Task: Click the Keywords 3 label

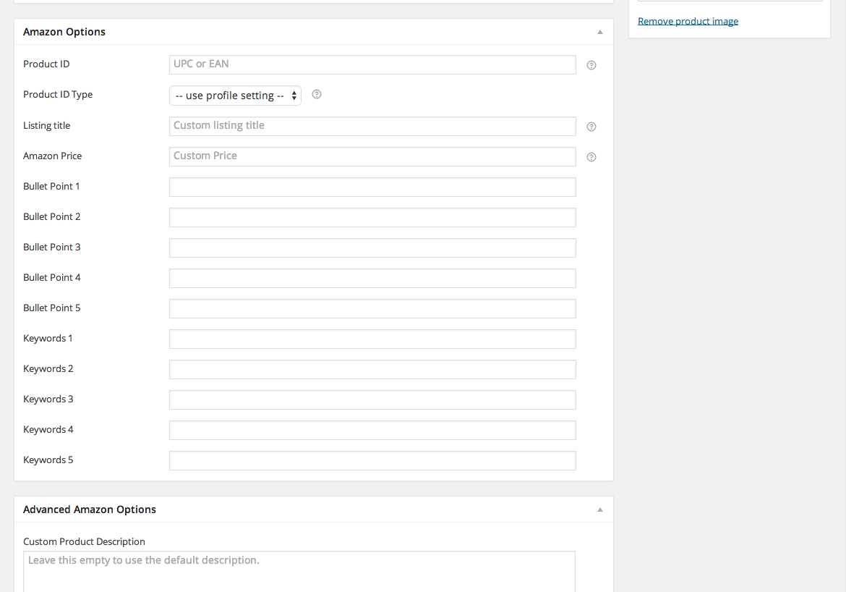Action: click(x=48, y=399)
